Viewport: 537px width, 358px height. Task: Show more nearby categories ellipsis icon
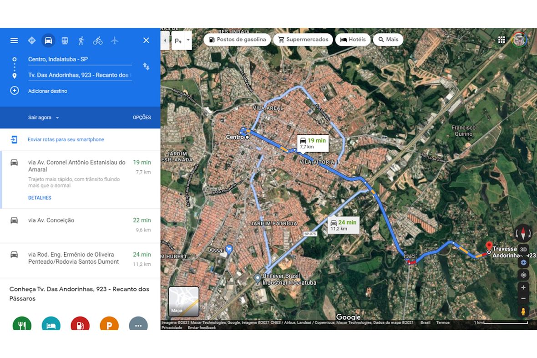[138, 324]
